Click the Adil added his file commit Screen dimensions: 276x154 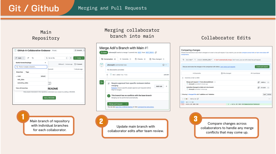120,75
